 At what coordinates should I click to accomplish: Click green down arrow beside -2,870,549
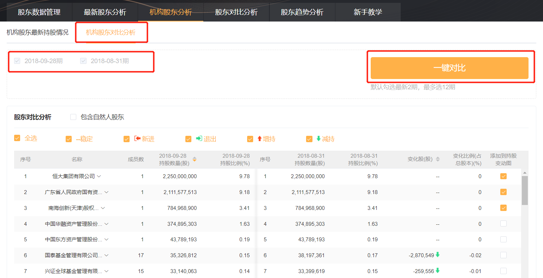pos(438,255)
